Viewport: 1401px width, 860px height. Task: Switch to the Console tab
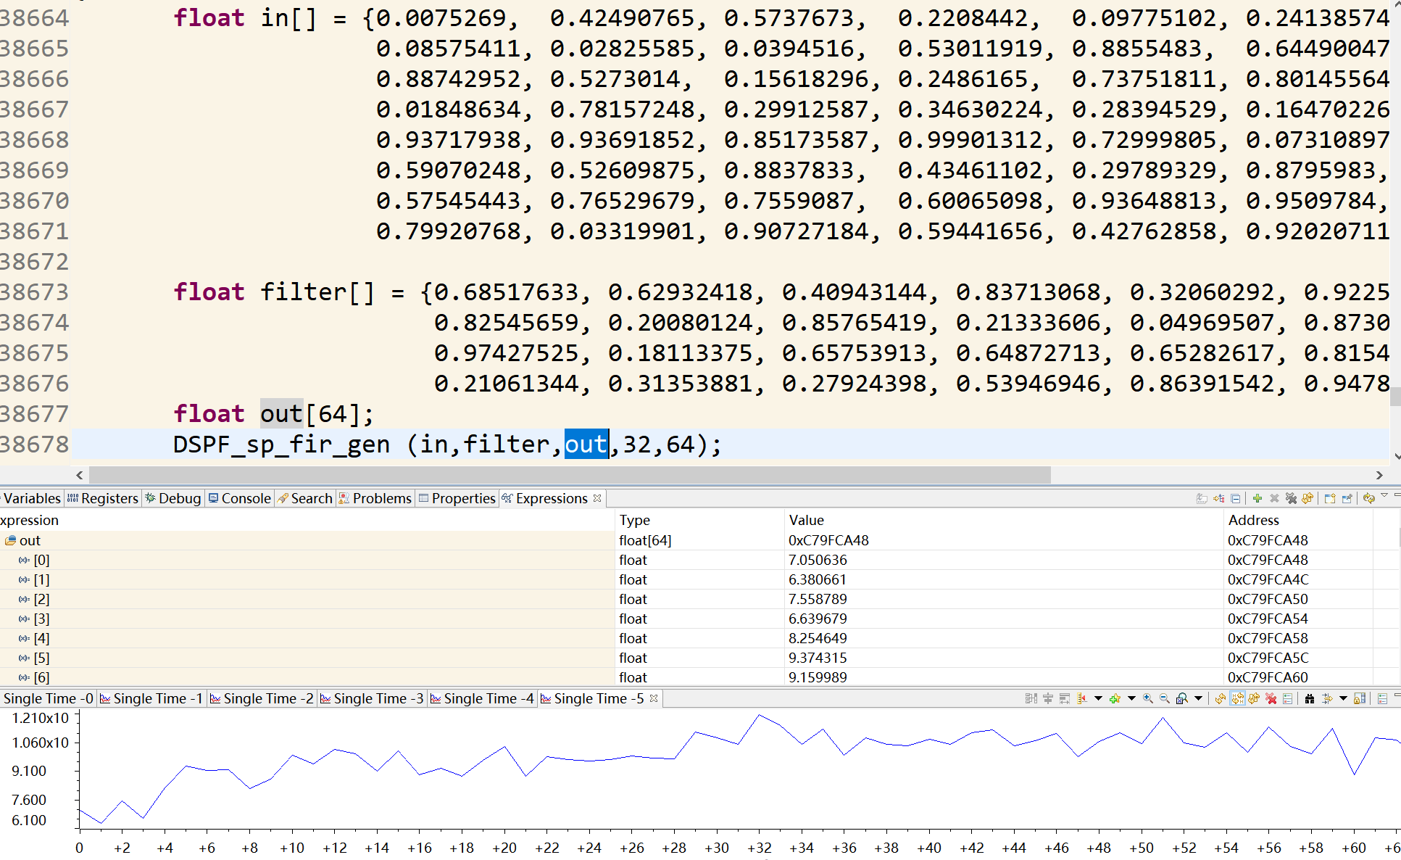point(240,498)
